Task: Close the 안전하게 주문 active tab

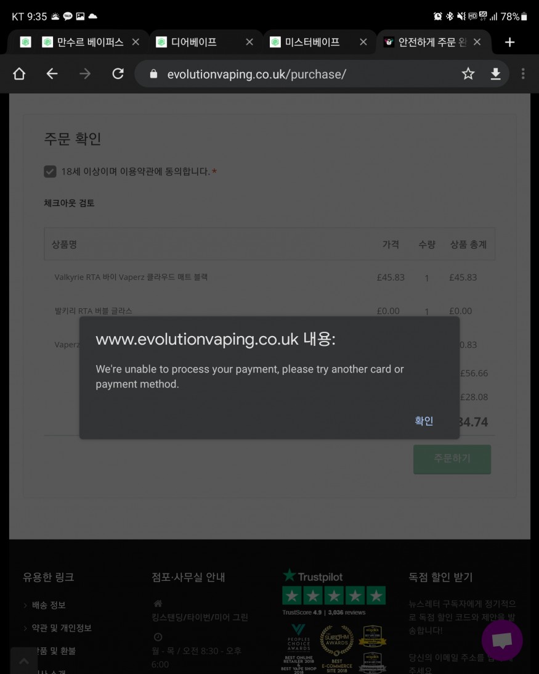Action: [x=477, y=42]
